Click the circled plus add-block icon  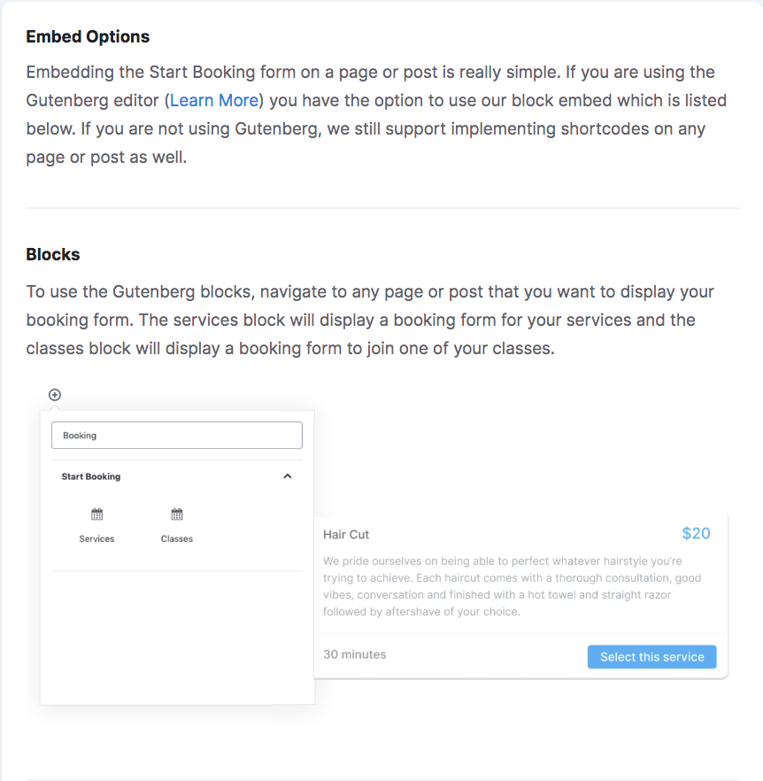(x=55, y=395)
